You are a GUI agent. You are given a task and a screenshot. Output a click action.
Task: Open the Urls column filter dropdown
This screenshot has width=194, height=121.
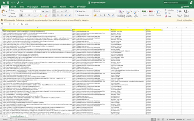pyautogui.click(x=71, y=30)
